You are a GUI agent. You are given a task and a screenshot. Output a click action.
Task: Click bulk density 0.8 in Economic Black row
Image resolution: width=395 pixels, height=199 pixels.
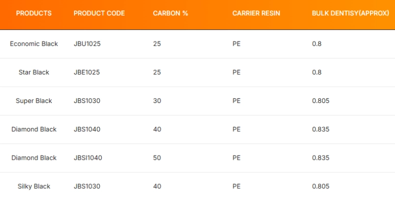[x=316, y=44]
